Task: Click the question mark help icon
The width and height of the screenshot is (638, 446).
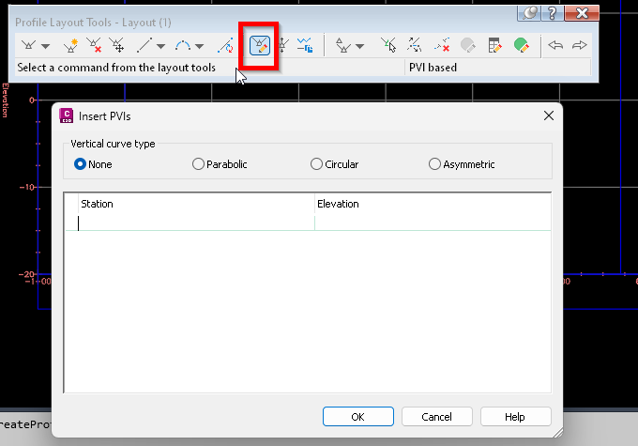Action: click(552, 13)
